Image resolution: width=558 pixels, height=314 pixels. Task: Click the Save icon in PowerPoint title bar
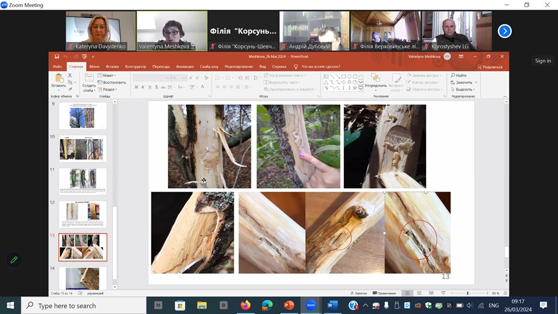point(57,56)
